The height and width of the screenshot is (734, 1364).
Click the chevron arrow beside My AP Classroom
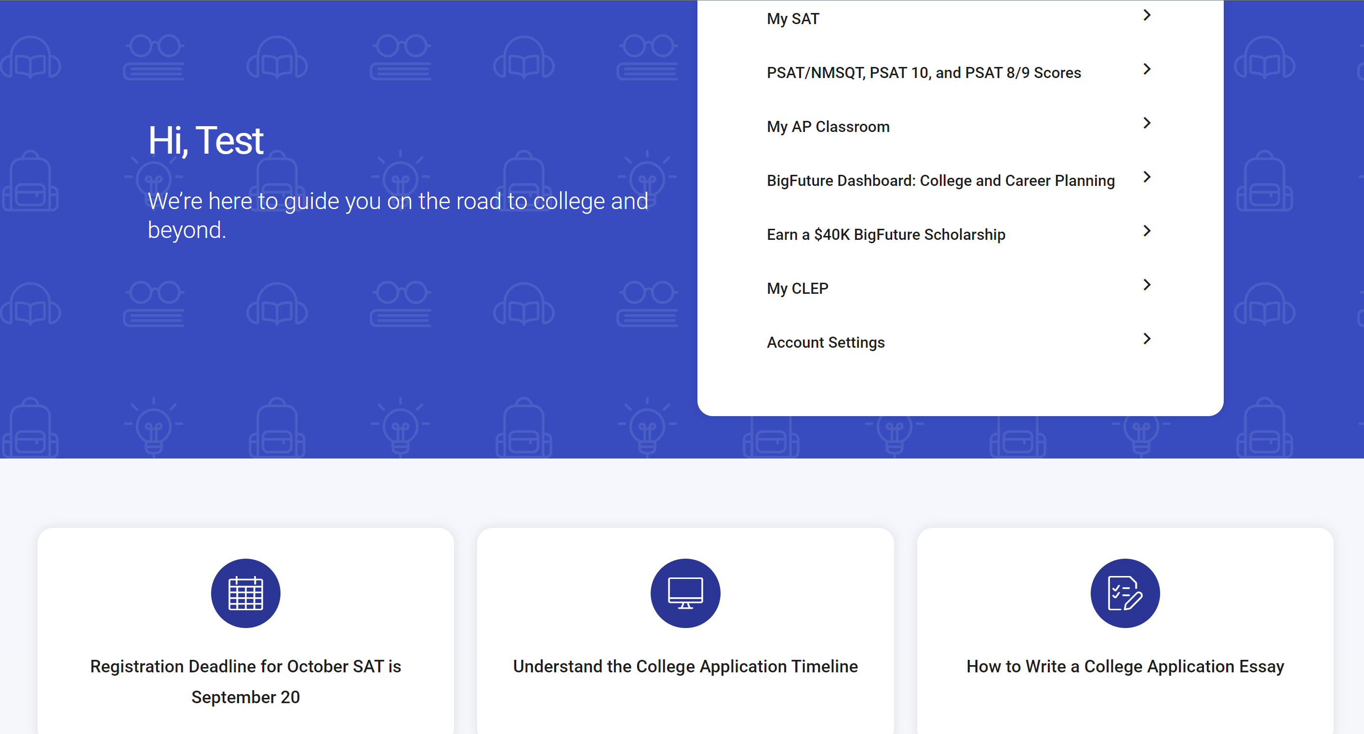click(x=1147, y=123)
